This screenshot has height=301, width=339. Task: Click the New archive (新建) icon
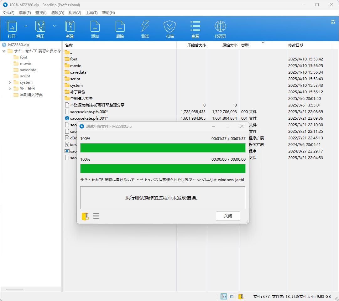70,27
